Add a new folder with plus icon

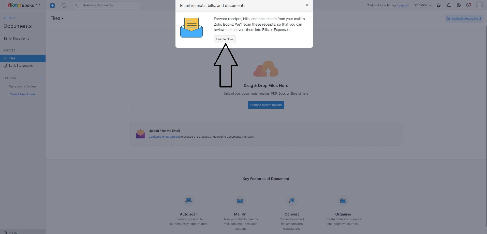pos(41,78)
